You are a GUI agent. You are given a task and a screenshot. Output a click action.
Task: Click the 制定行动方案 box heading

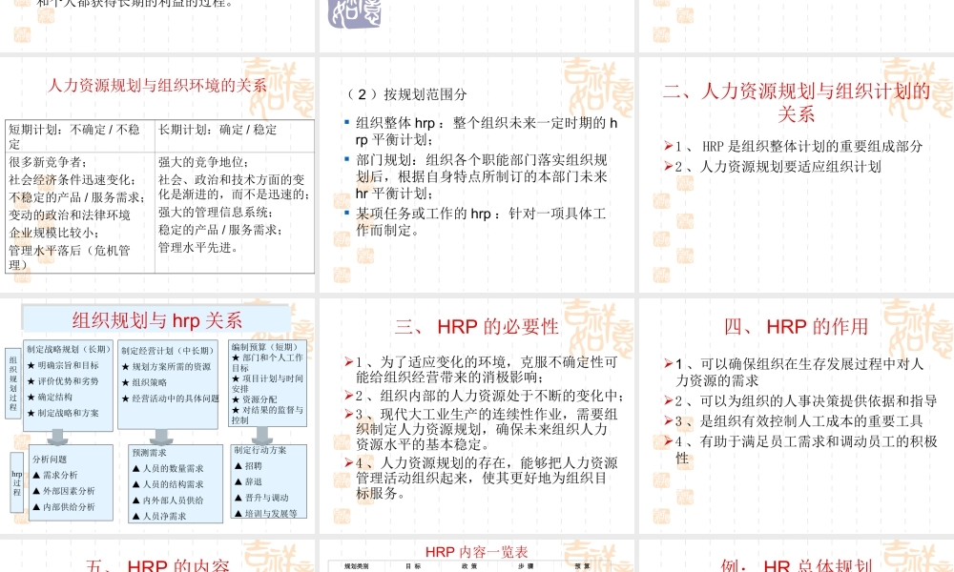(x=259, y=450)
